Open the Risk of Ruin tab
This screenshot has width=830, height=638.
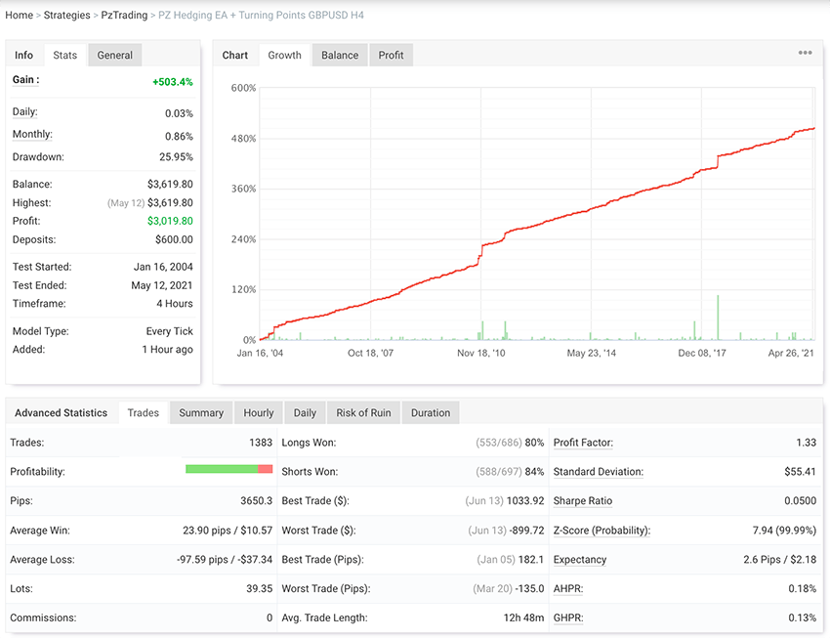point(363,413)
